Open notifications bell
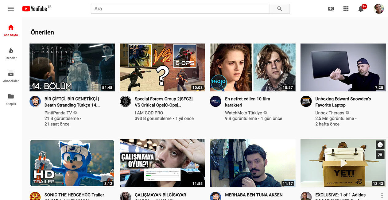Viewport: 388px width, 200px height. coord(361,9)
